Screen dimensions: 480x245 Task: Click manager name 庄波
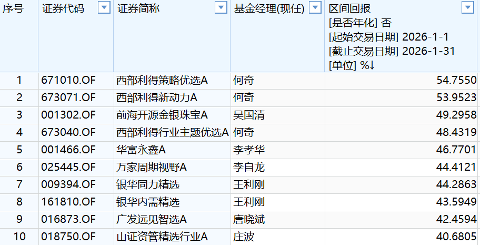(244, 237)
